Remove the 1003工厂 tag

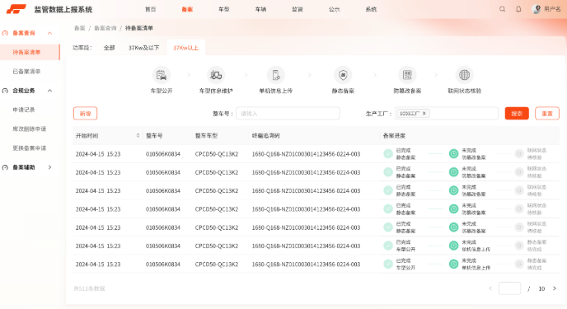(x=424, y=114)
